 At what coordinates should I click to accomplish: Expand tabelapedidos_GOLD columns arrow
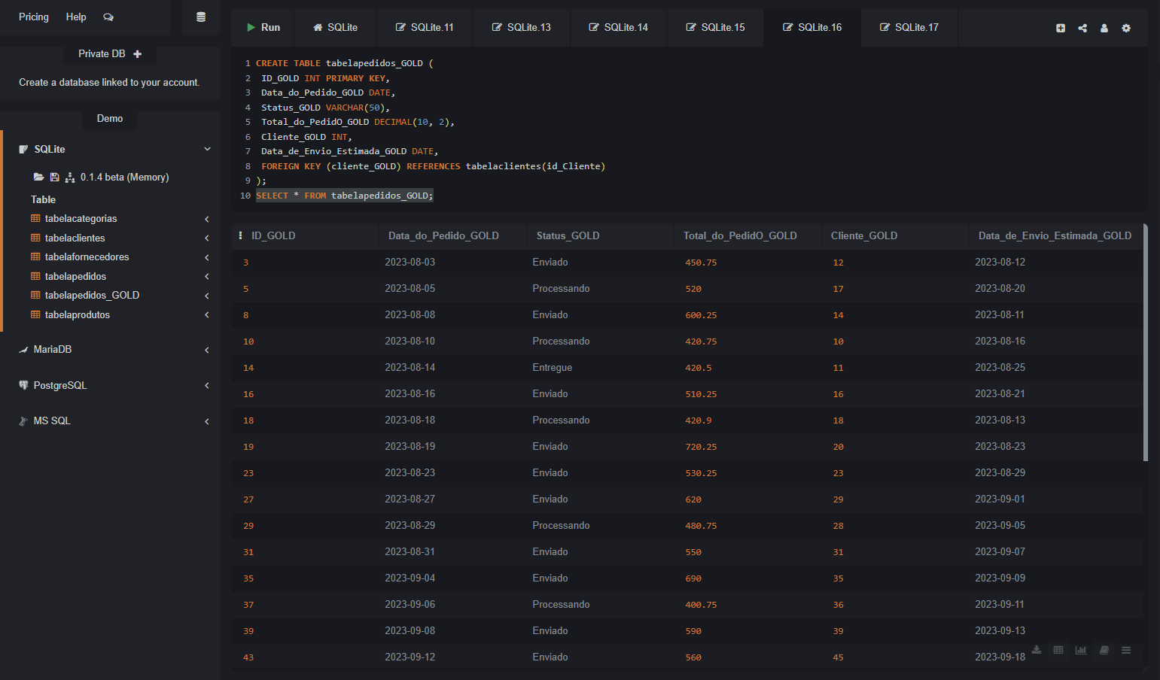coord(207,296)
